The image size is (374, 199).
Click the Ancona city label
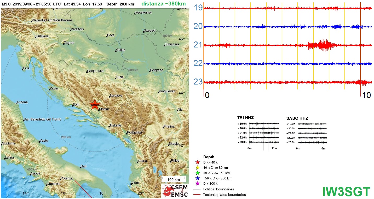22,102
